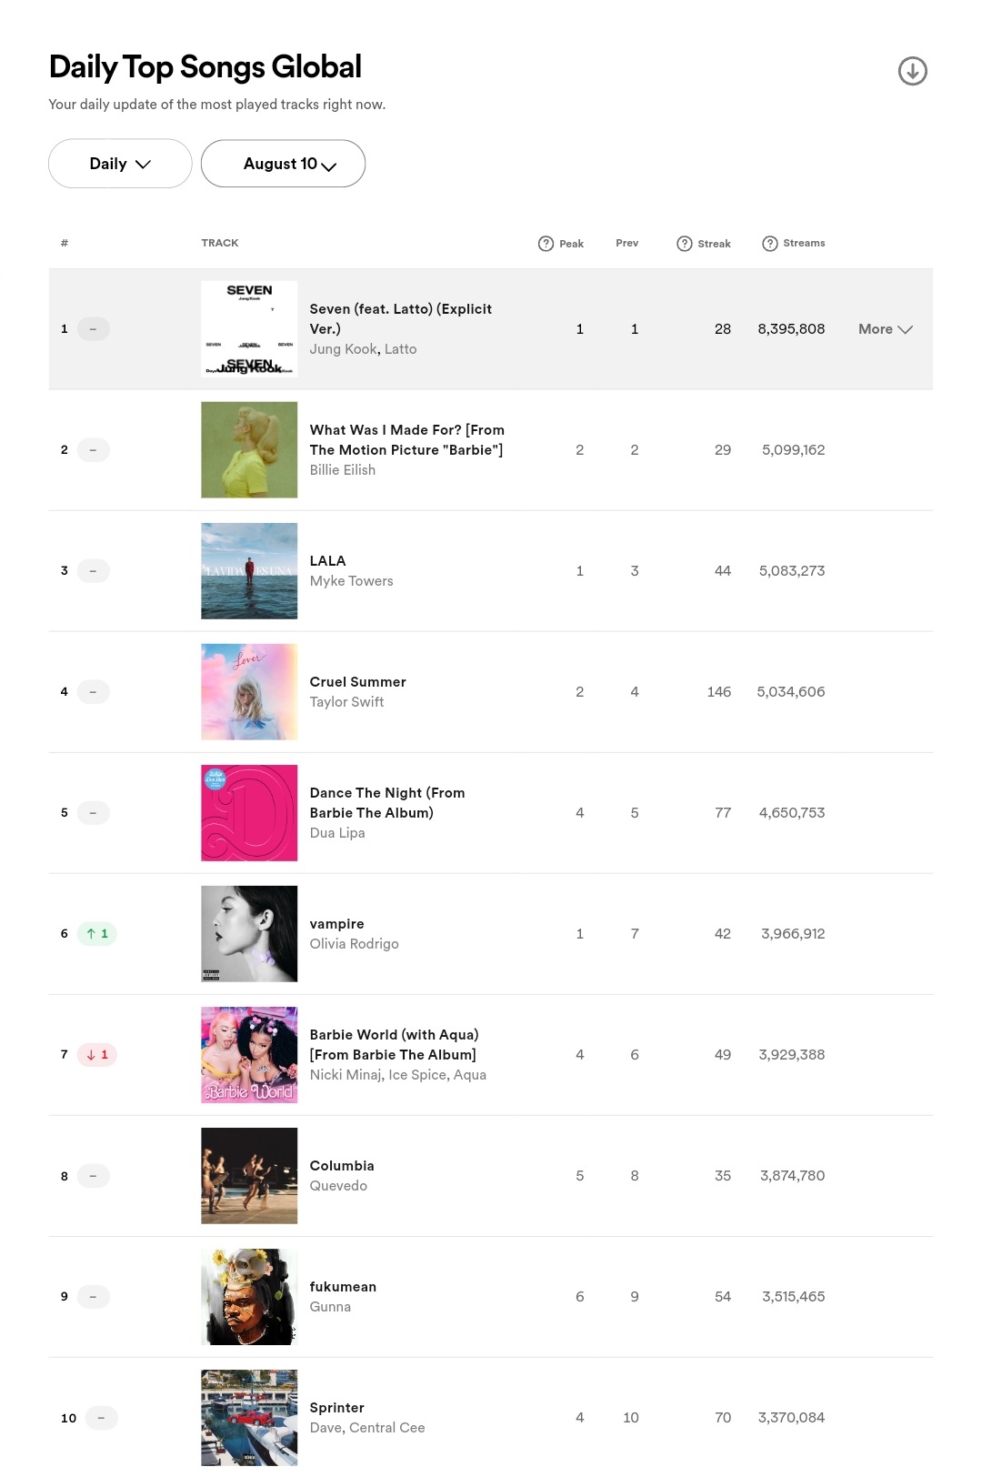Open the Daily frequency dropdown

click(x=120, y=164)
